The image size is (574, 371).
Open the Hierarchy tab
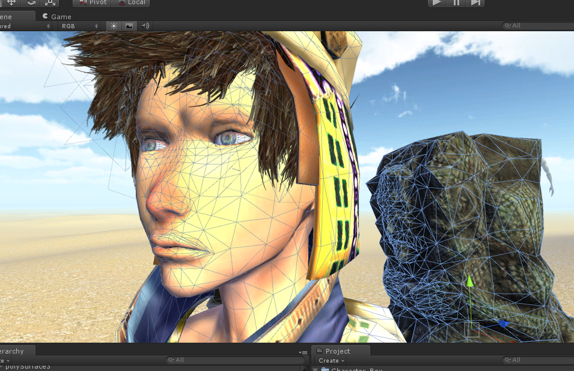(16, 351)
